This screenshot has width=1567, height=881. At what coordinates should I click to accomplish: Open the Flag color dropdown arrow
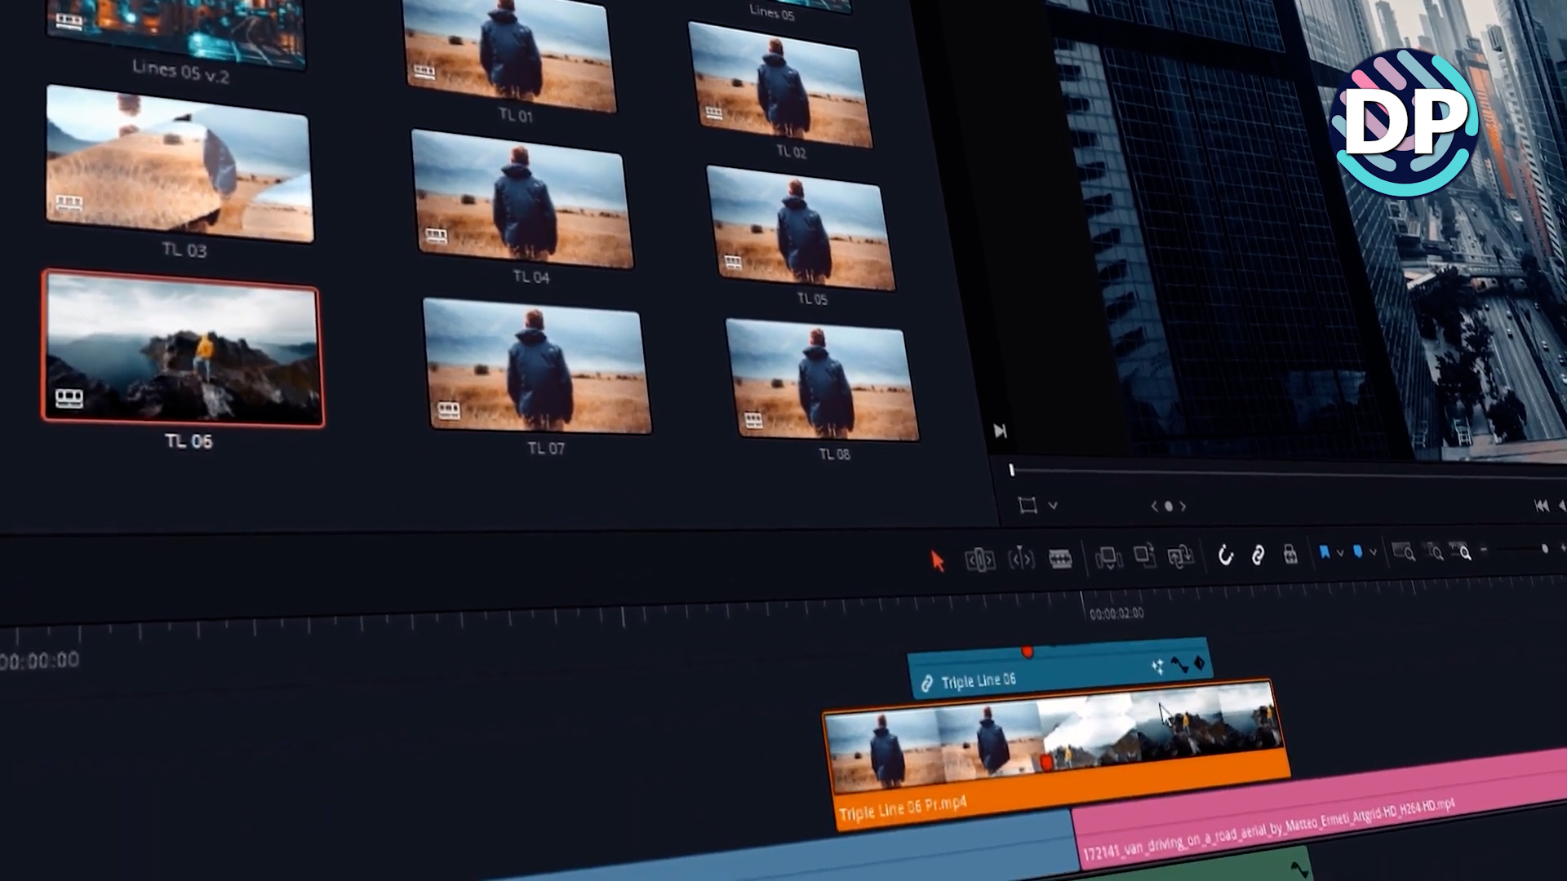pos(1340,553)
